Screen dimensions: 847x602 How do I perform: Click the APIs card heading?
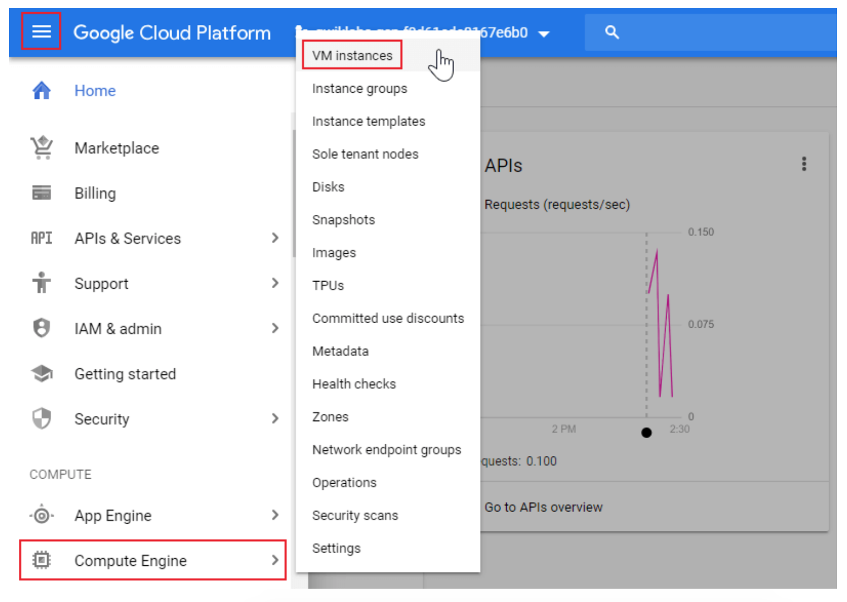point(503,165)
